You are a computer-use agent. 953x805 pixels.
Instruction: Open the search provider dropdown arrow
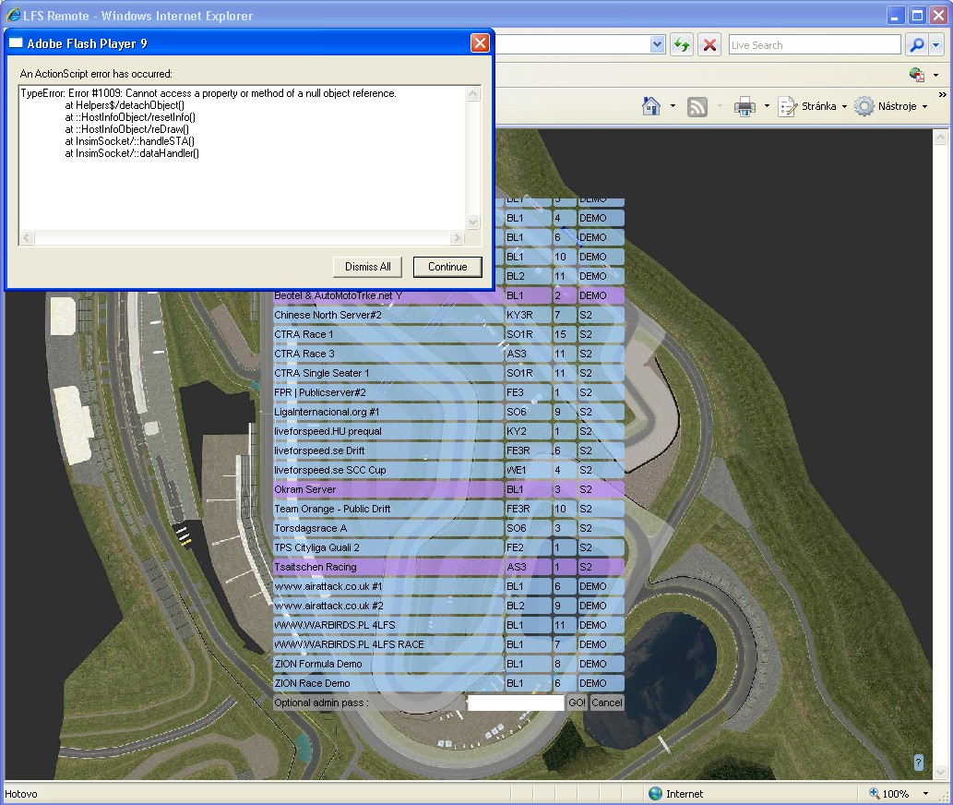(936, 44)
